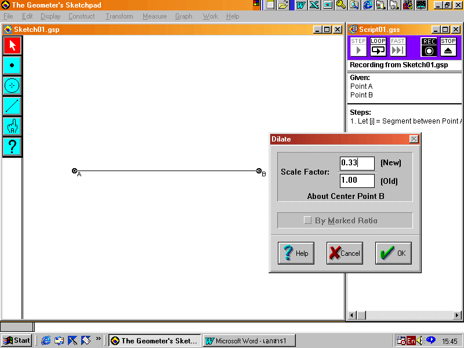Click the FAST script playback button
The image size is (464, 348).
click(398, 47)
